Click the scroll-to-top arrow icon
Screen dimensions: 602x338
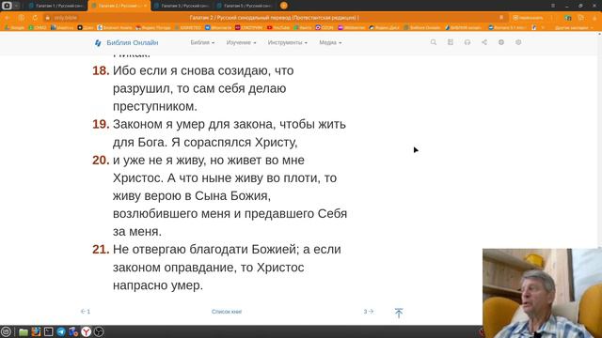[x=399, y=313]
